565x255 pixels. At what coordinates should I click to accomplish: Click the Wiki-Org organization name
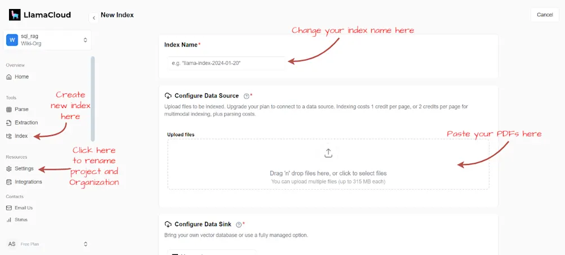pos(31,43)
